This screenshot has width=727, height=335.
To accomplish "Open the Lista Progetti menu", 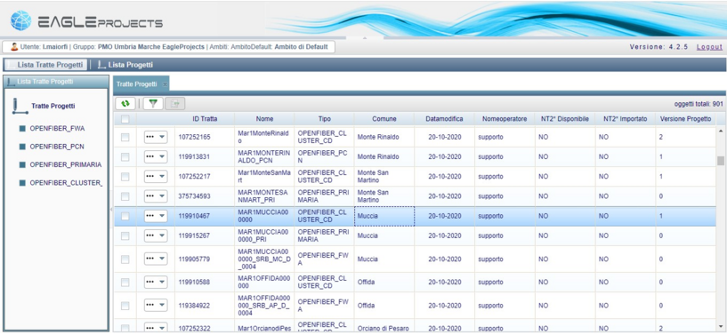I will pyautogui.click(x=125, y=65).
